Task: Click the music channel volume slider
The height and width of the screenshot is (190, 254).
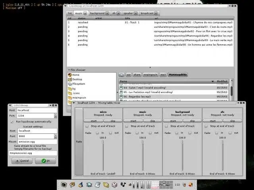Action: pyautogui.click(x=142, y=156)
